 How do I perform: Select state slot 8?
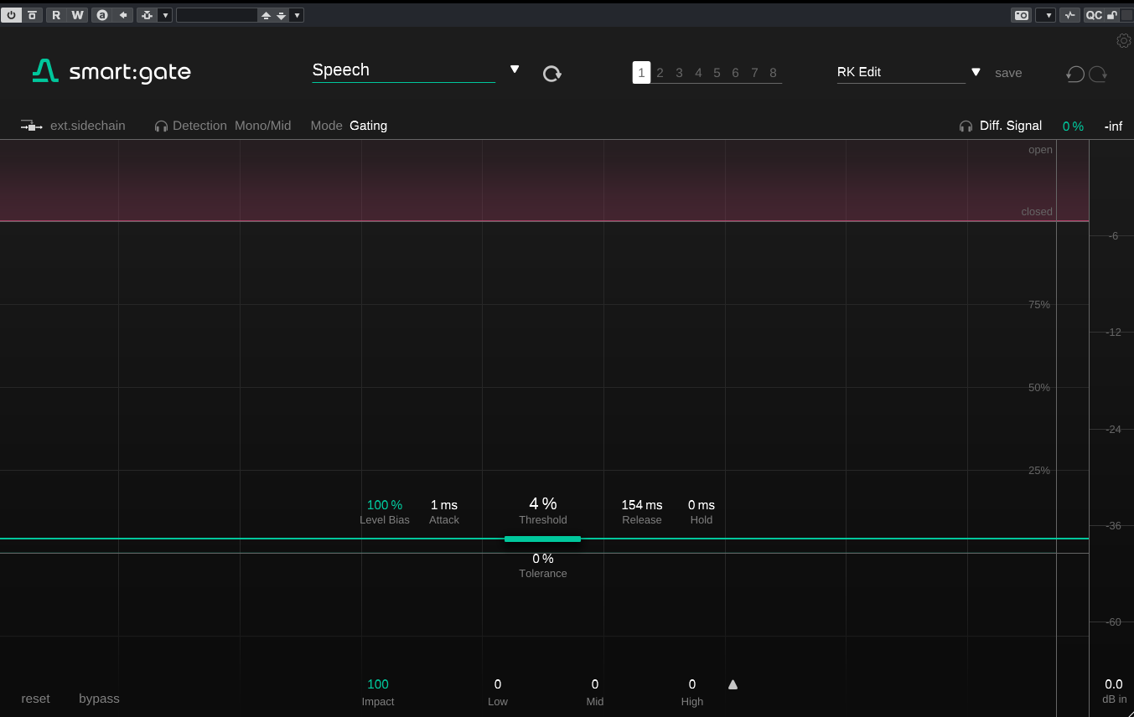773,73
